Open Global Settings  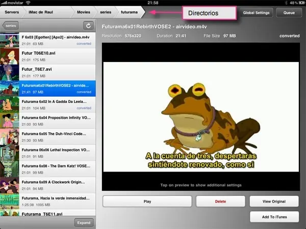click(256, 13)
